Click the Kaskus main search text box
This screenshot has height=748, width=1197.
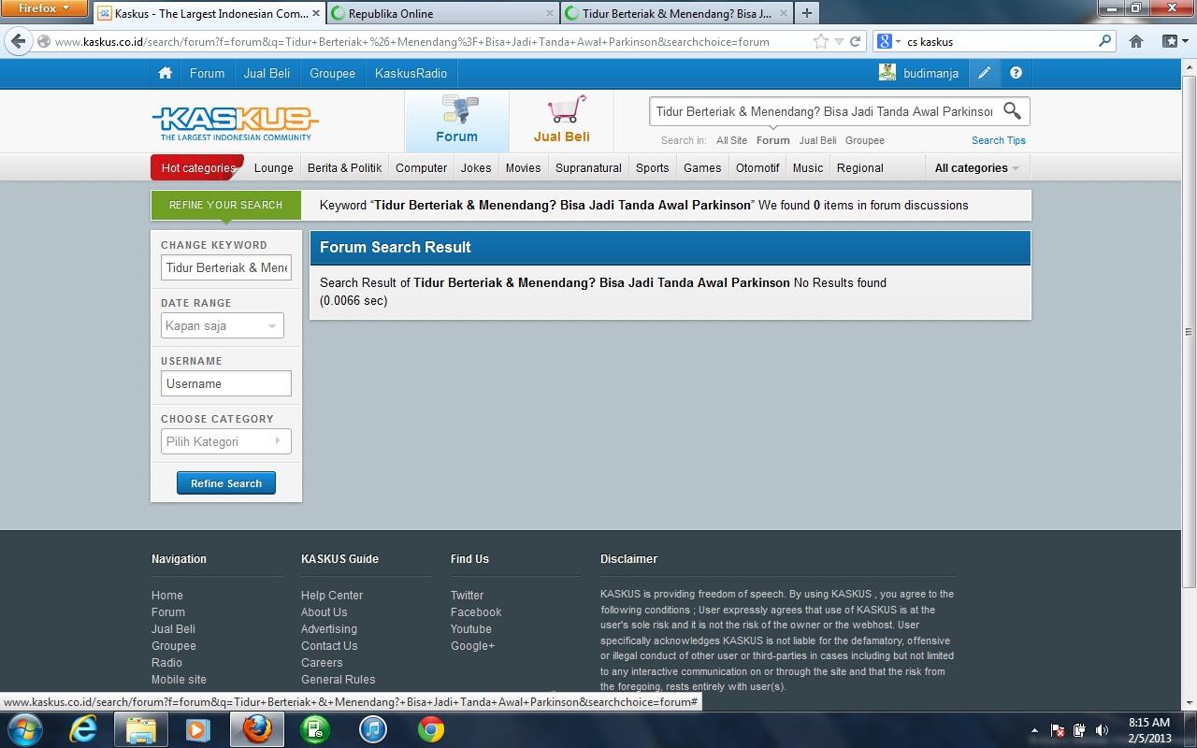(x=824, y=111)
